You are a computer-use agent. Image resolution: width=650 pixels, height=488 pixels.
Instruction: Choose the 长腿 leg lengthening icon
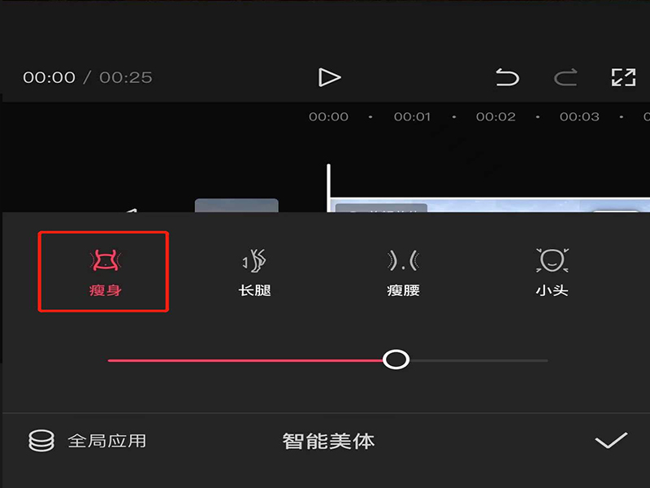pos(254,260)
